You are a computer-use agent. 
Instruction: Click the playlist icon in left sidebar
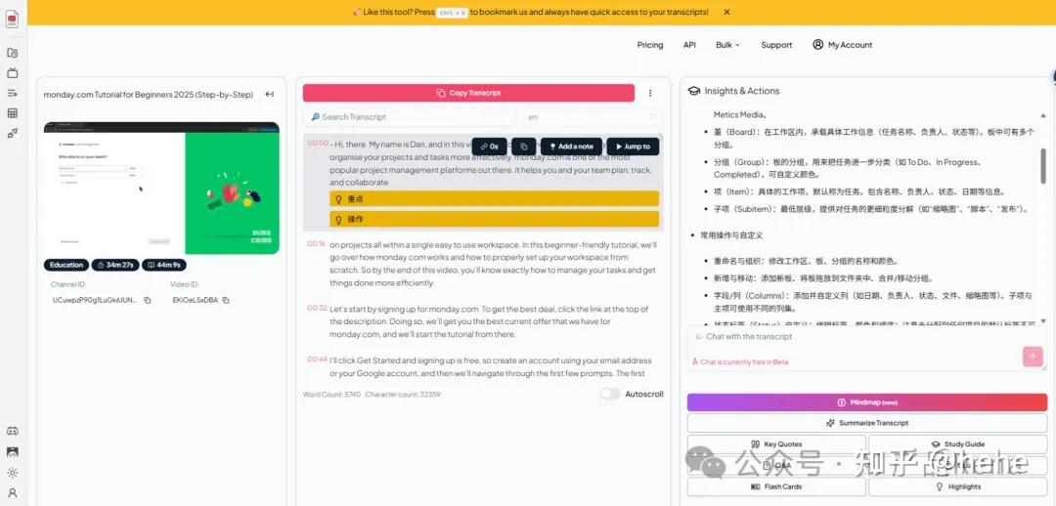13,93
